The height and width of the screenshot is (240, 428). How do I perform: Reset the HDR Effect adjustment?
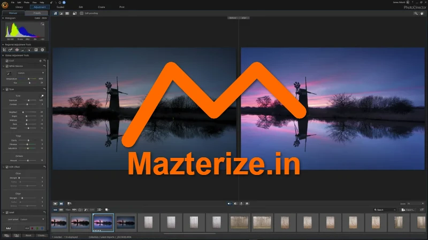[44, 167]
